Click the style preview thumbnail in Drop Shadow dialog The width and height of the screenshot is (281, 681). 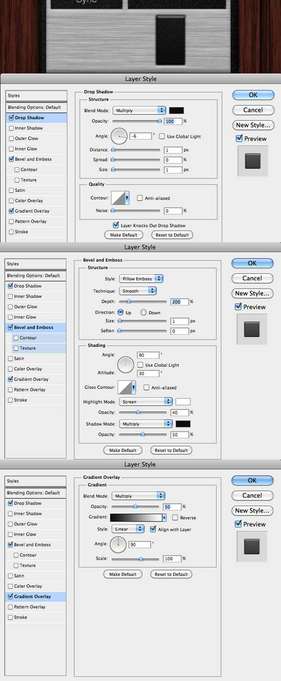point(253,161)
